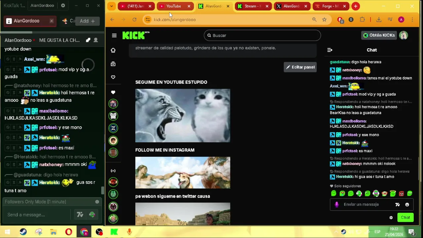Open KickTalk settings gear
This screenshot has width=423, height=238.
(63, 6)
